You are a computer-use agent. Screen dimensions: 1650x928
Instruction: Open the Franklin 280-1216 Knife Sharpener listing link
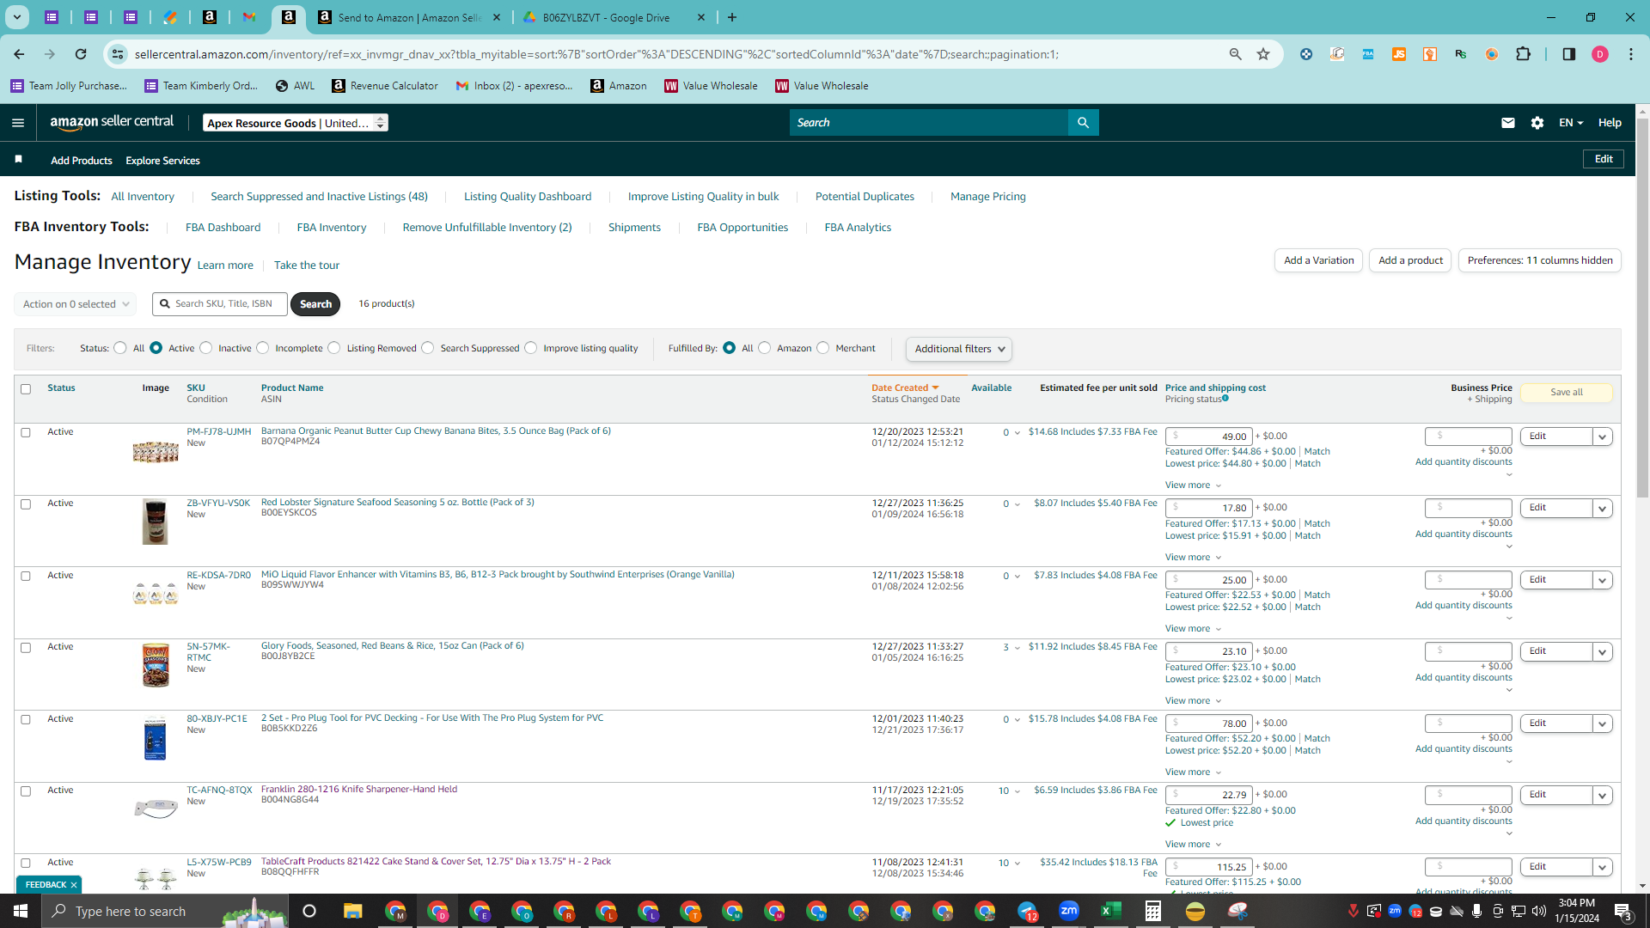(x=359, y=789)
